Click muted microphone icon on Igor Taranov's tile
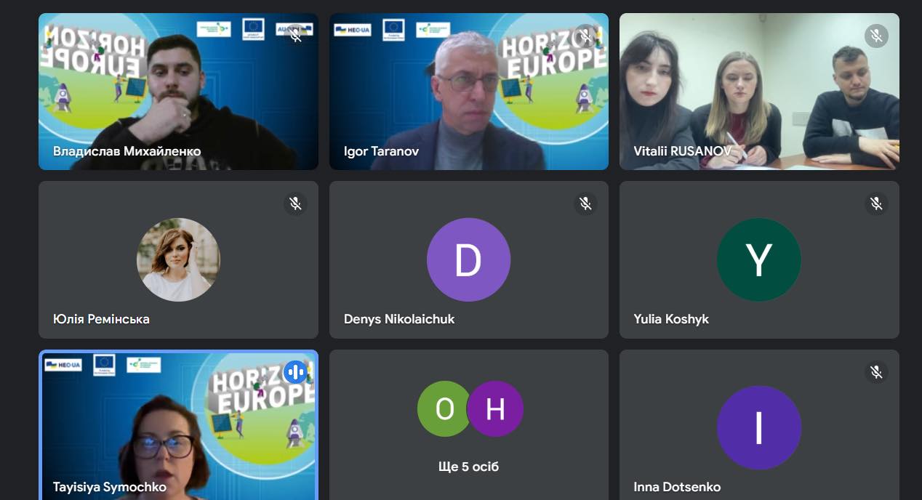The height and width of the screenshot is (500, 922). [585, 35]
